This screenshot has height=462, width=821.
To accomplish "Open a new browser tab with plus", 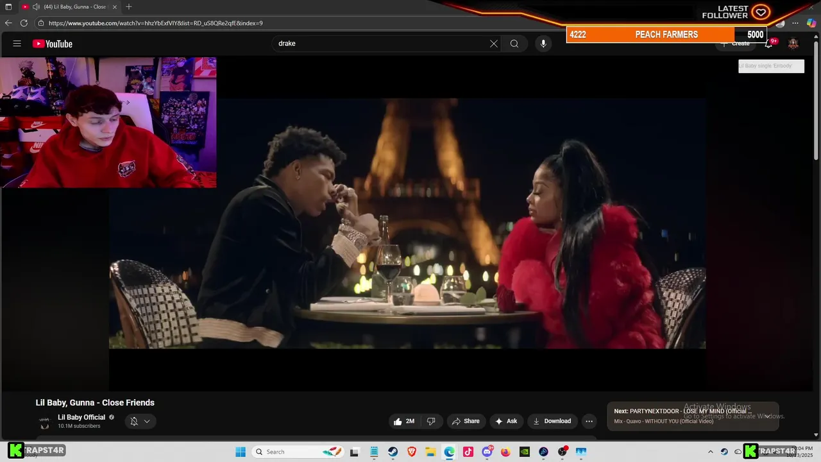I will pyautogui.click(x=129, y=6).
